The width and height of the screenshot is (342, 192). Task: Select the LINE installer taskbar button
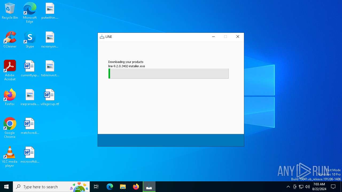(x=149, y=187)
